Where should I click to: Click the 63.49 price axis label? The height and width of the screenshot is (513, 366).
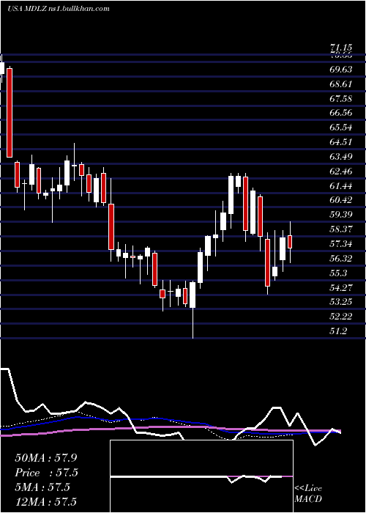tap(341, 156)
